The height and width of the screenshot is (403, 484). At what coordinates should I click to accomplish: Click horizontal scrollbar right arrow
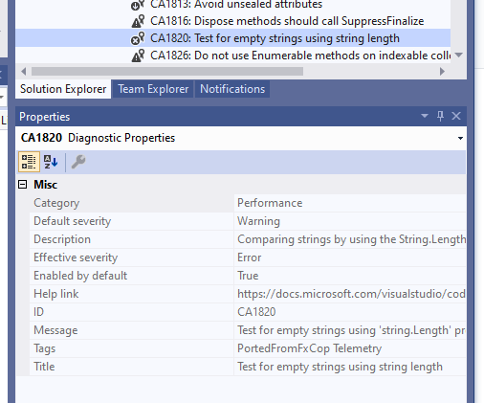(x=442, y=72)
